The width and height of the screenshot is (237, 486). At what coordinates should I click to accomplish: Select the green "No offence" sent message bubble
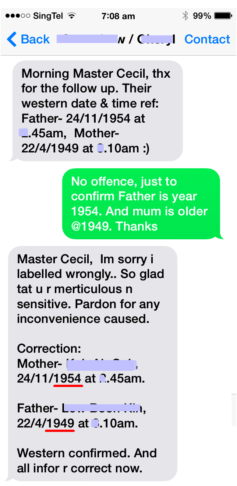(x=141, y=204)
